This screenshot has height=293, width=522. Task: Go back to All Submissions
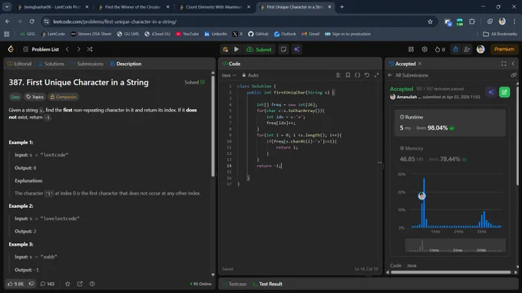[x=408, y=75]
